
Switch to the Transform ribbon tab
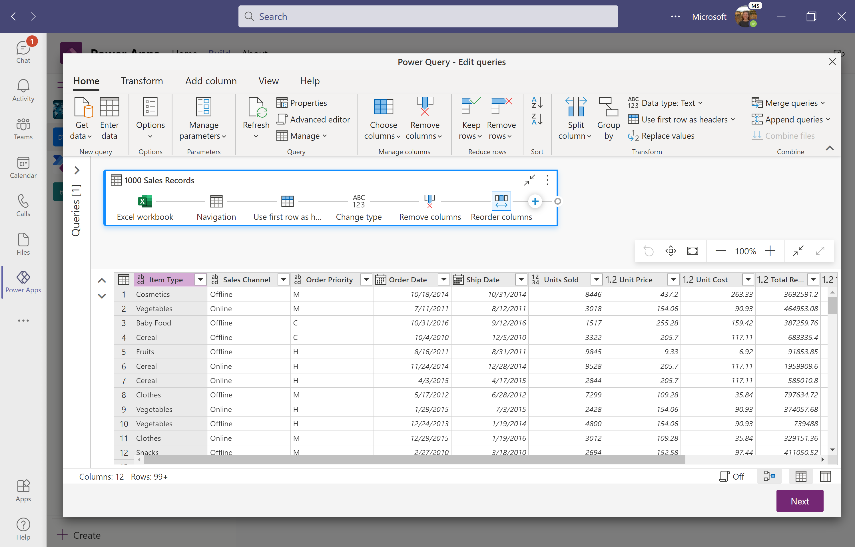pyautogui.click(x=141, y=81)
